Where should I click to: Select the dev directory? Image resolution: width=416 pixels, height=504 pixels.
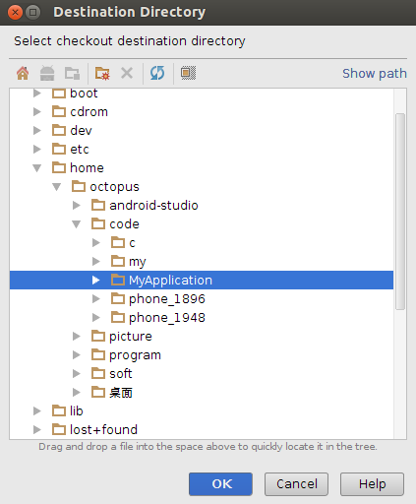(72, 131)
